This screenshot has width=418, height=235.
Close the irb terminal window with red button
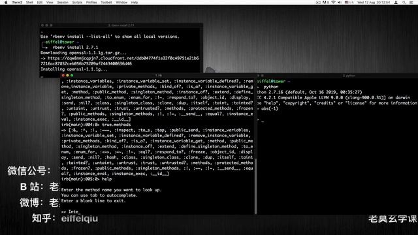[x=63, y=76]
